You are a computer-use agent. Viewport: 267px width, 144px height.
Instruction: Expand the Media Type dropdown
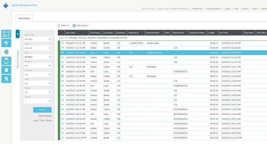click(38, 39)
